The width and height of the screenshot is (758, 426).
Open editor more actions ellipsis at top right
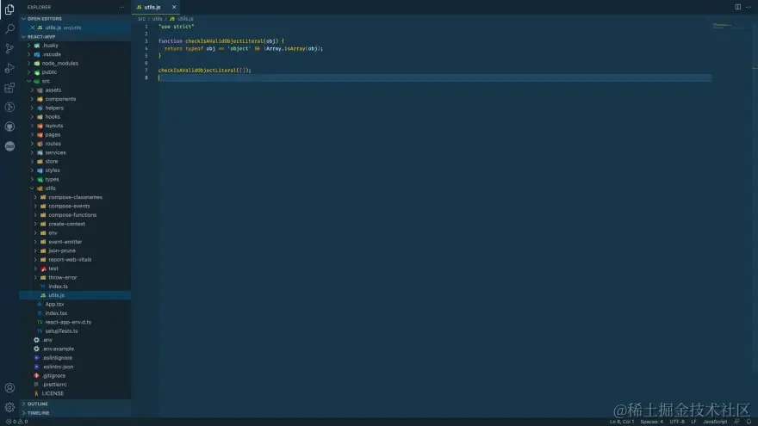749,7
